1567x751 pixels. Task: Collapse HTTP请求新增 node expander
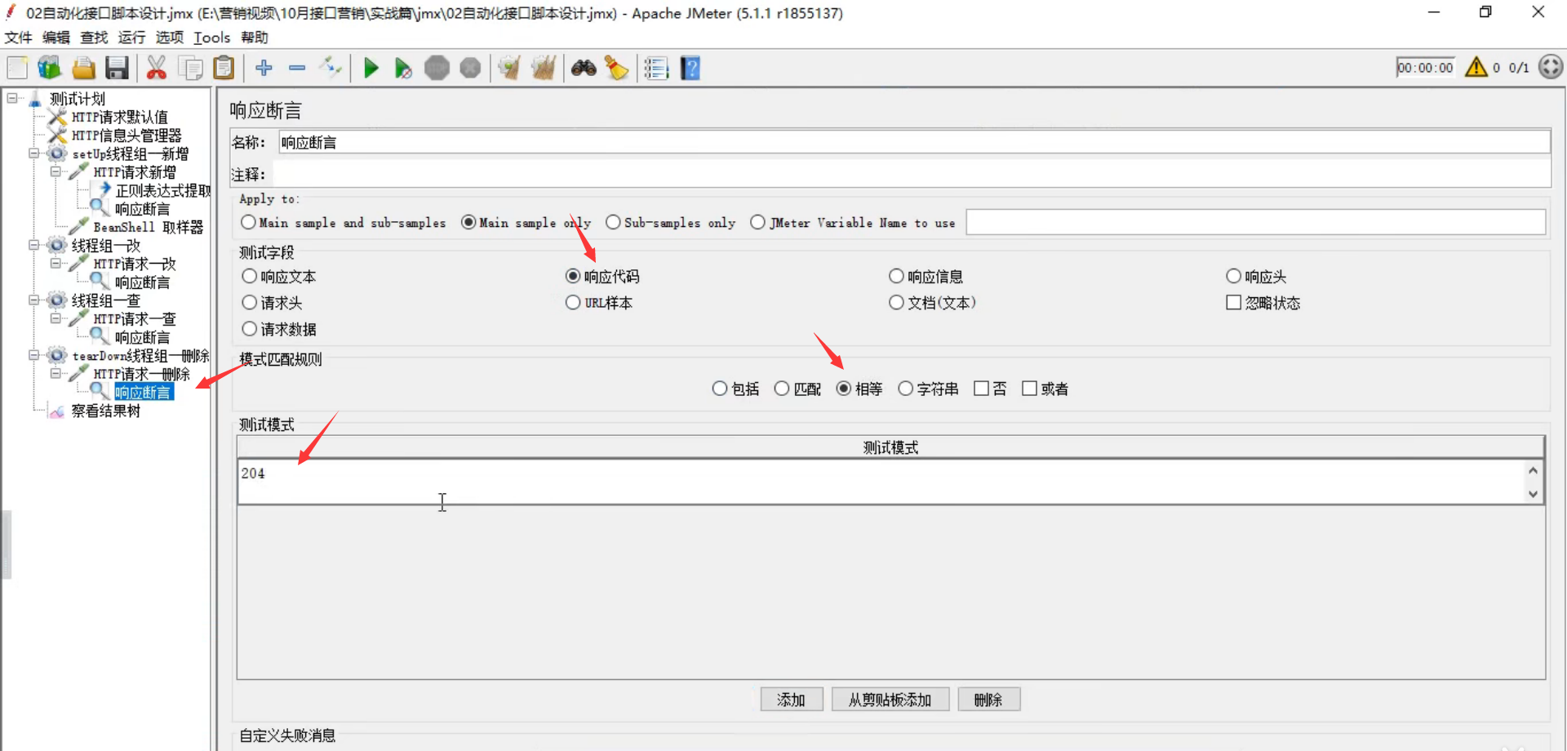[55, 171]
